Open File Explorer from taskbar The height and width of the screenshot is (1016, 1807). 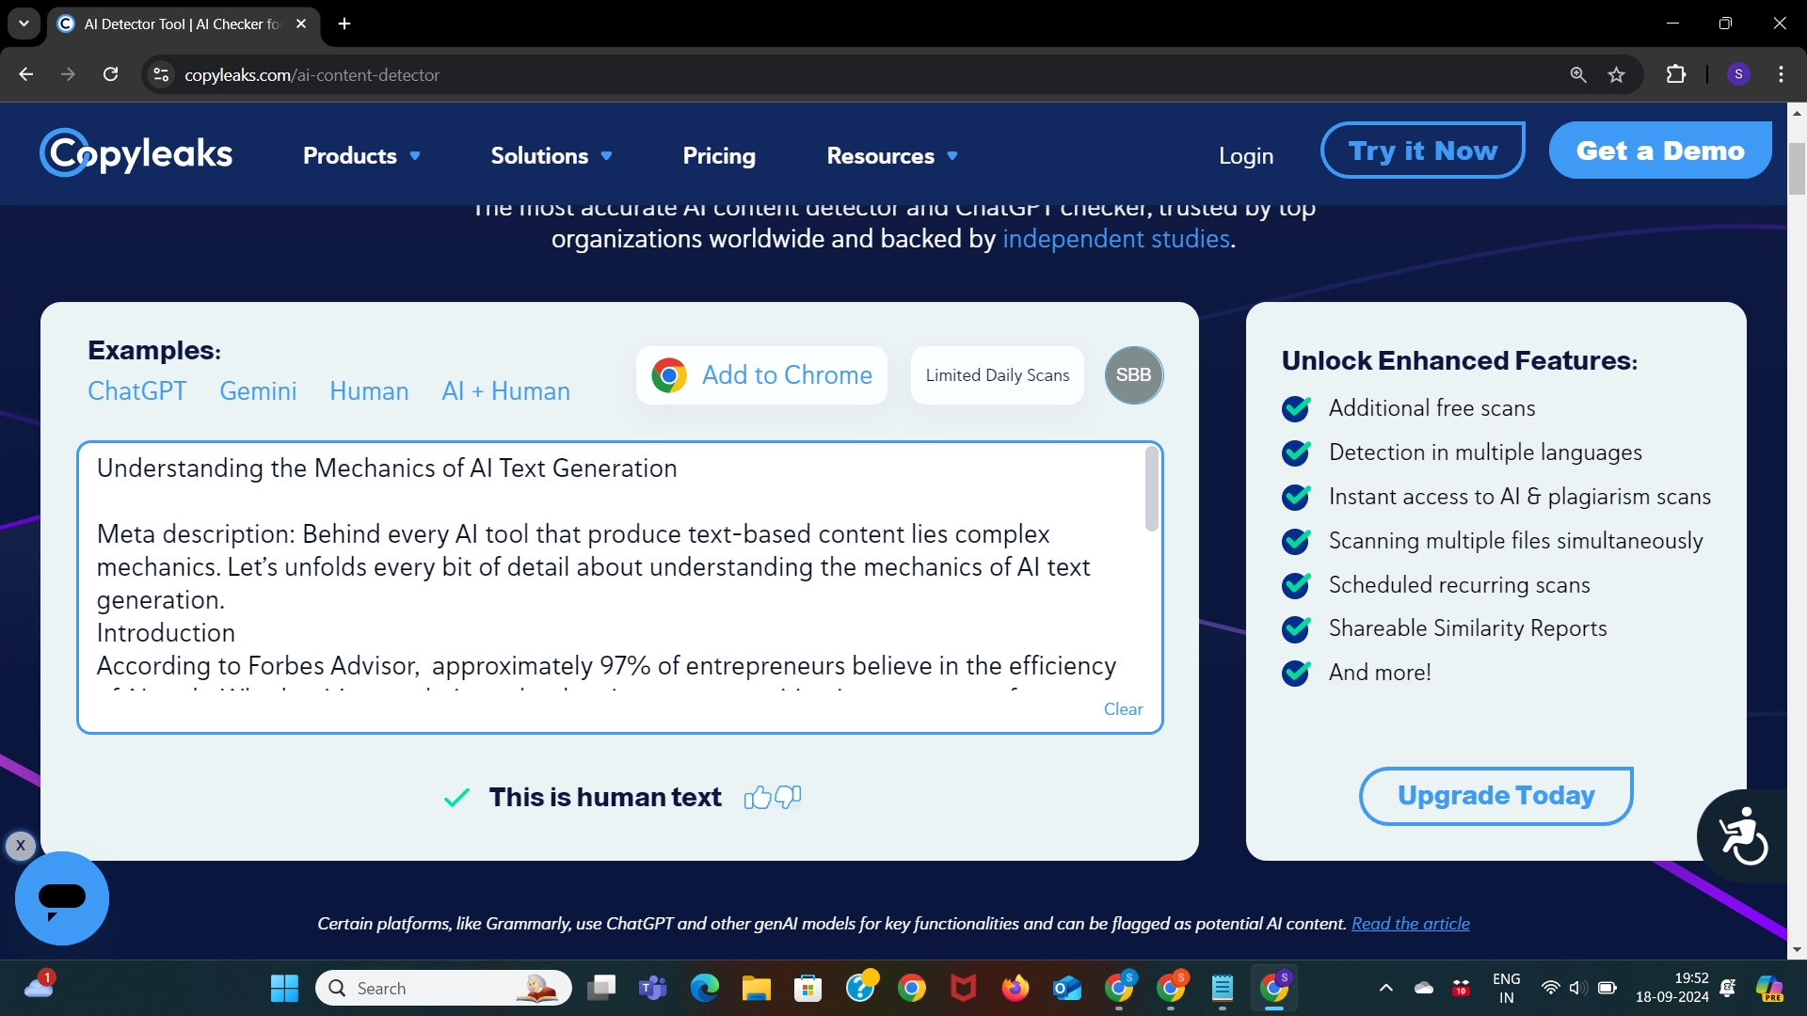click(757, 988)
